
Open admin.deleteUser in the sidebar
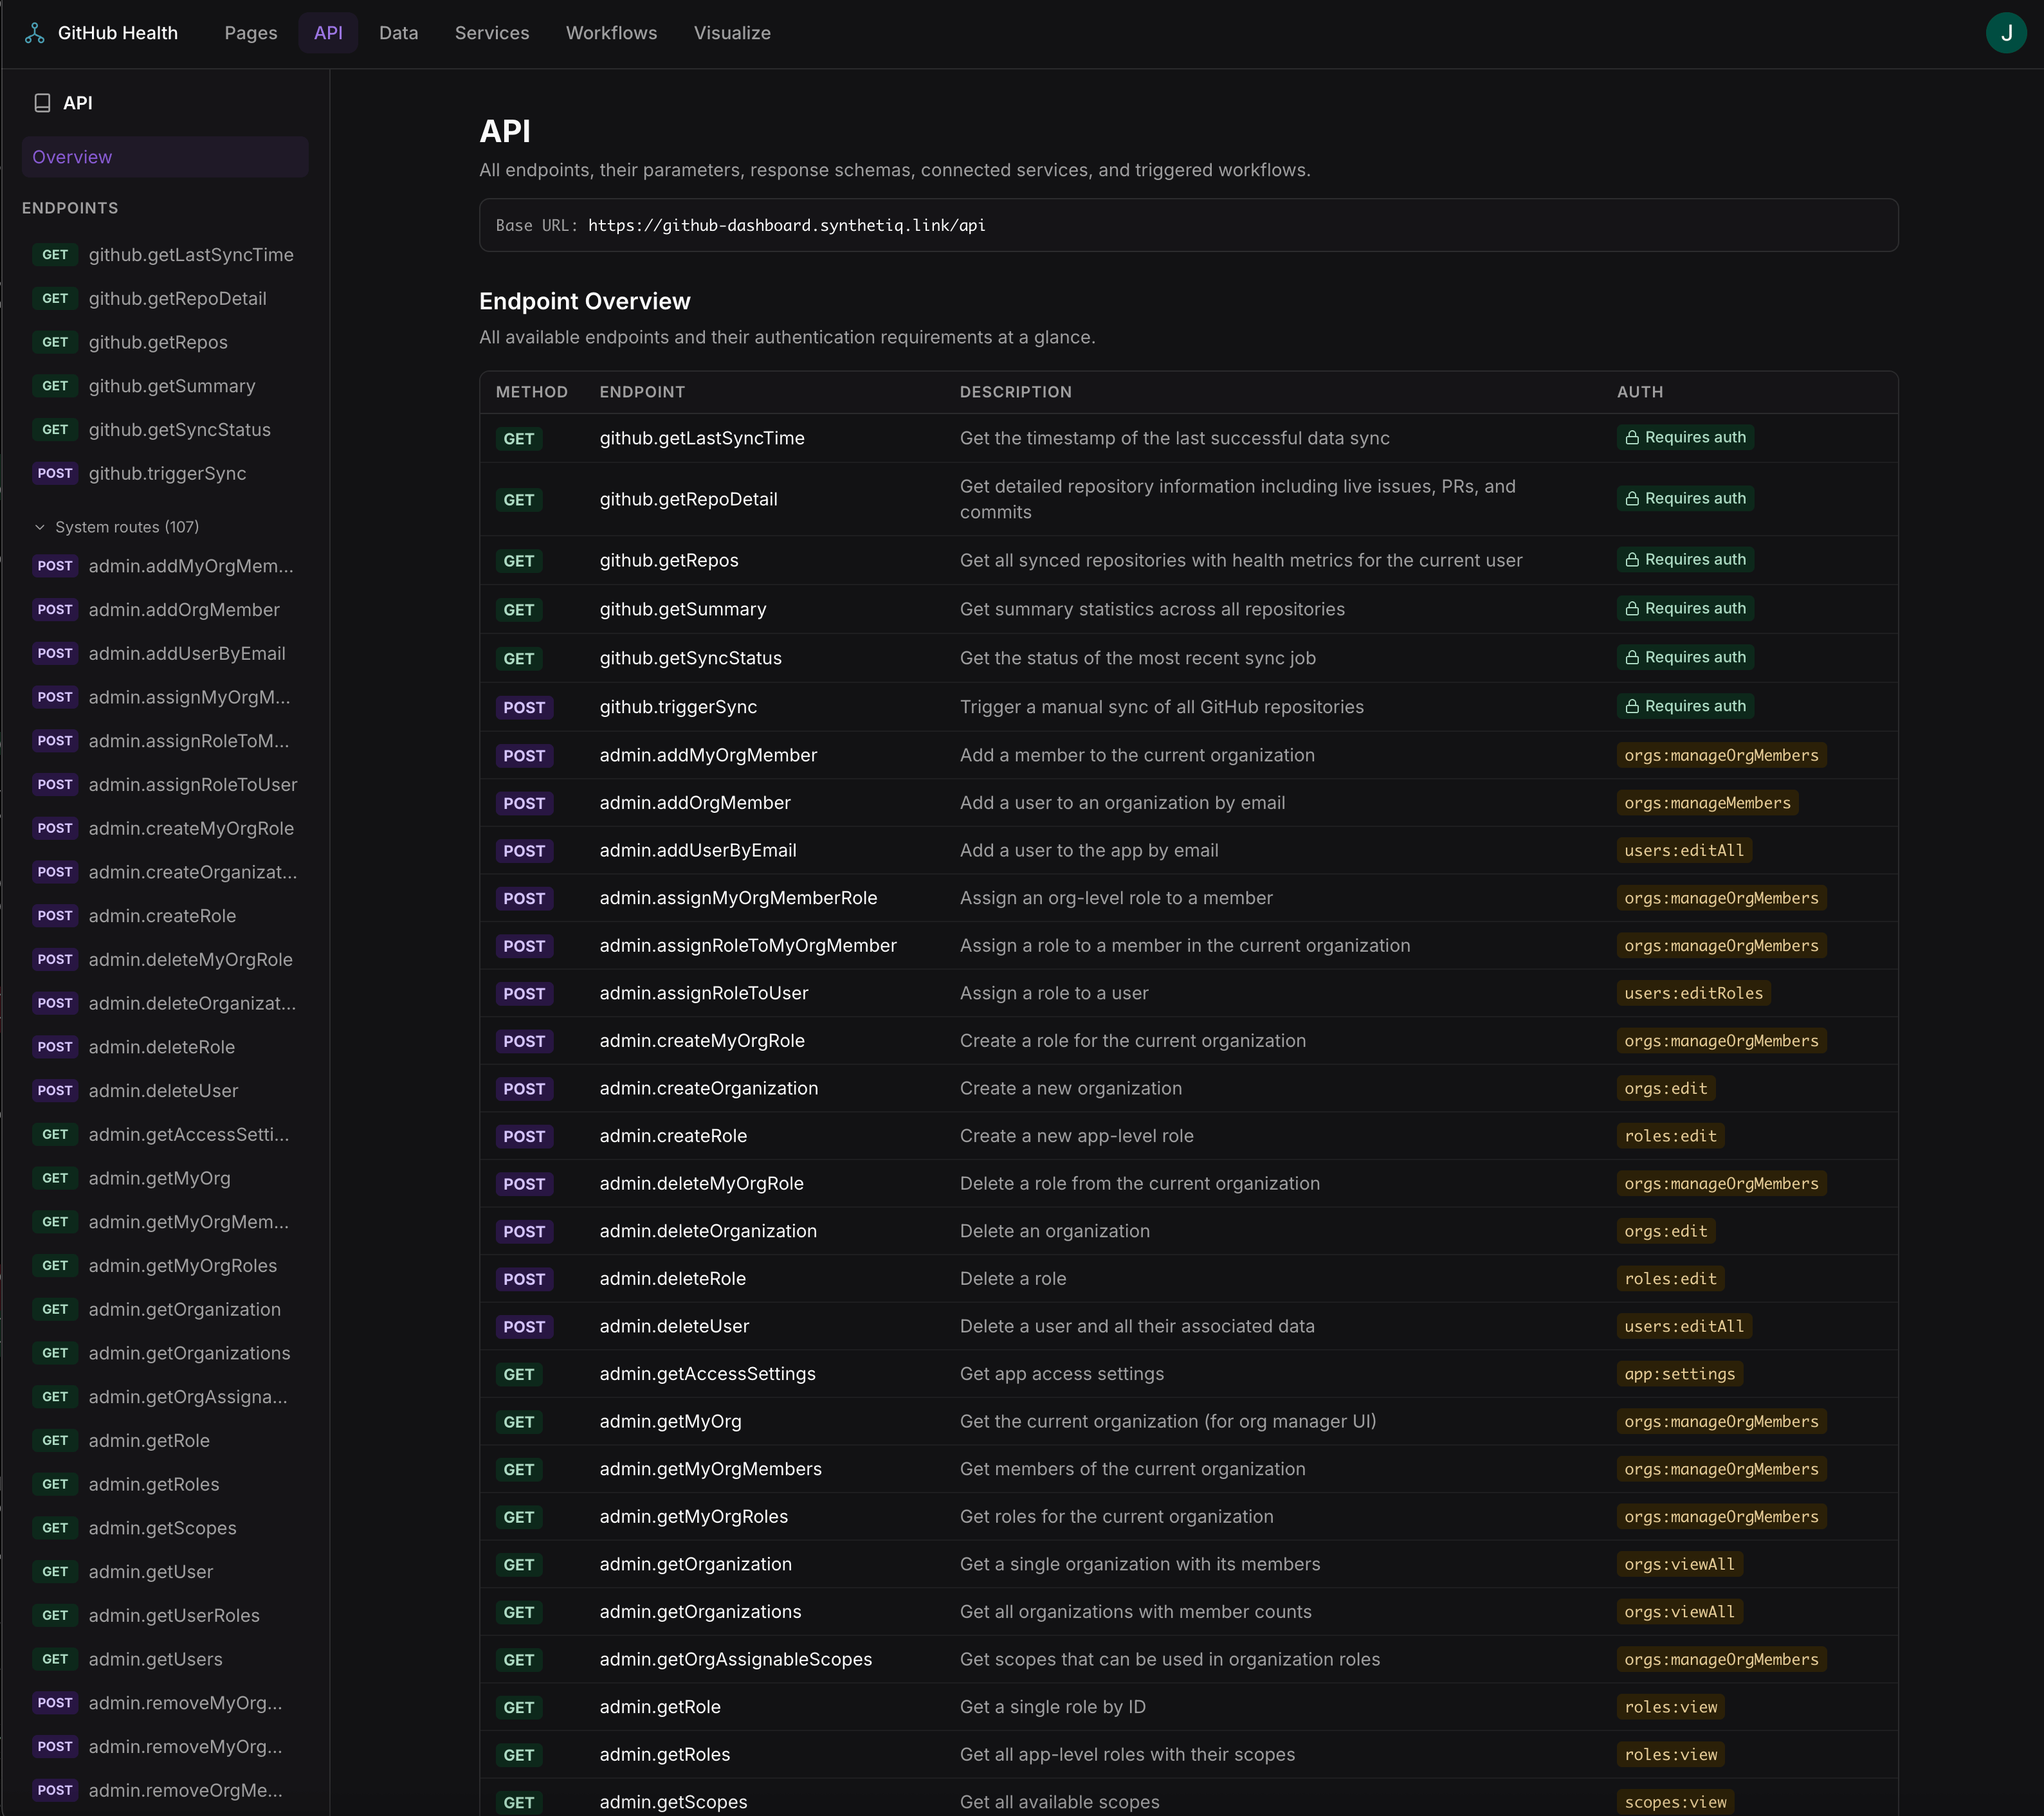point(165,1091)
